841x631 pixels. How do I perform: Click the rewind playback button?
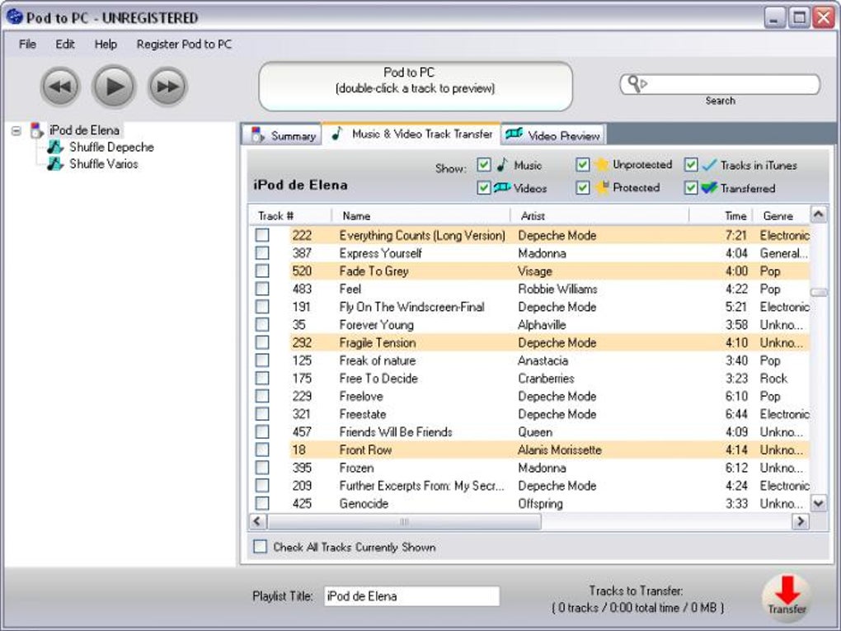60,87
